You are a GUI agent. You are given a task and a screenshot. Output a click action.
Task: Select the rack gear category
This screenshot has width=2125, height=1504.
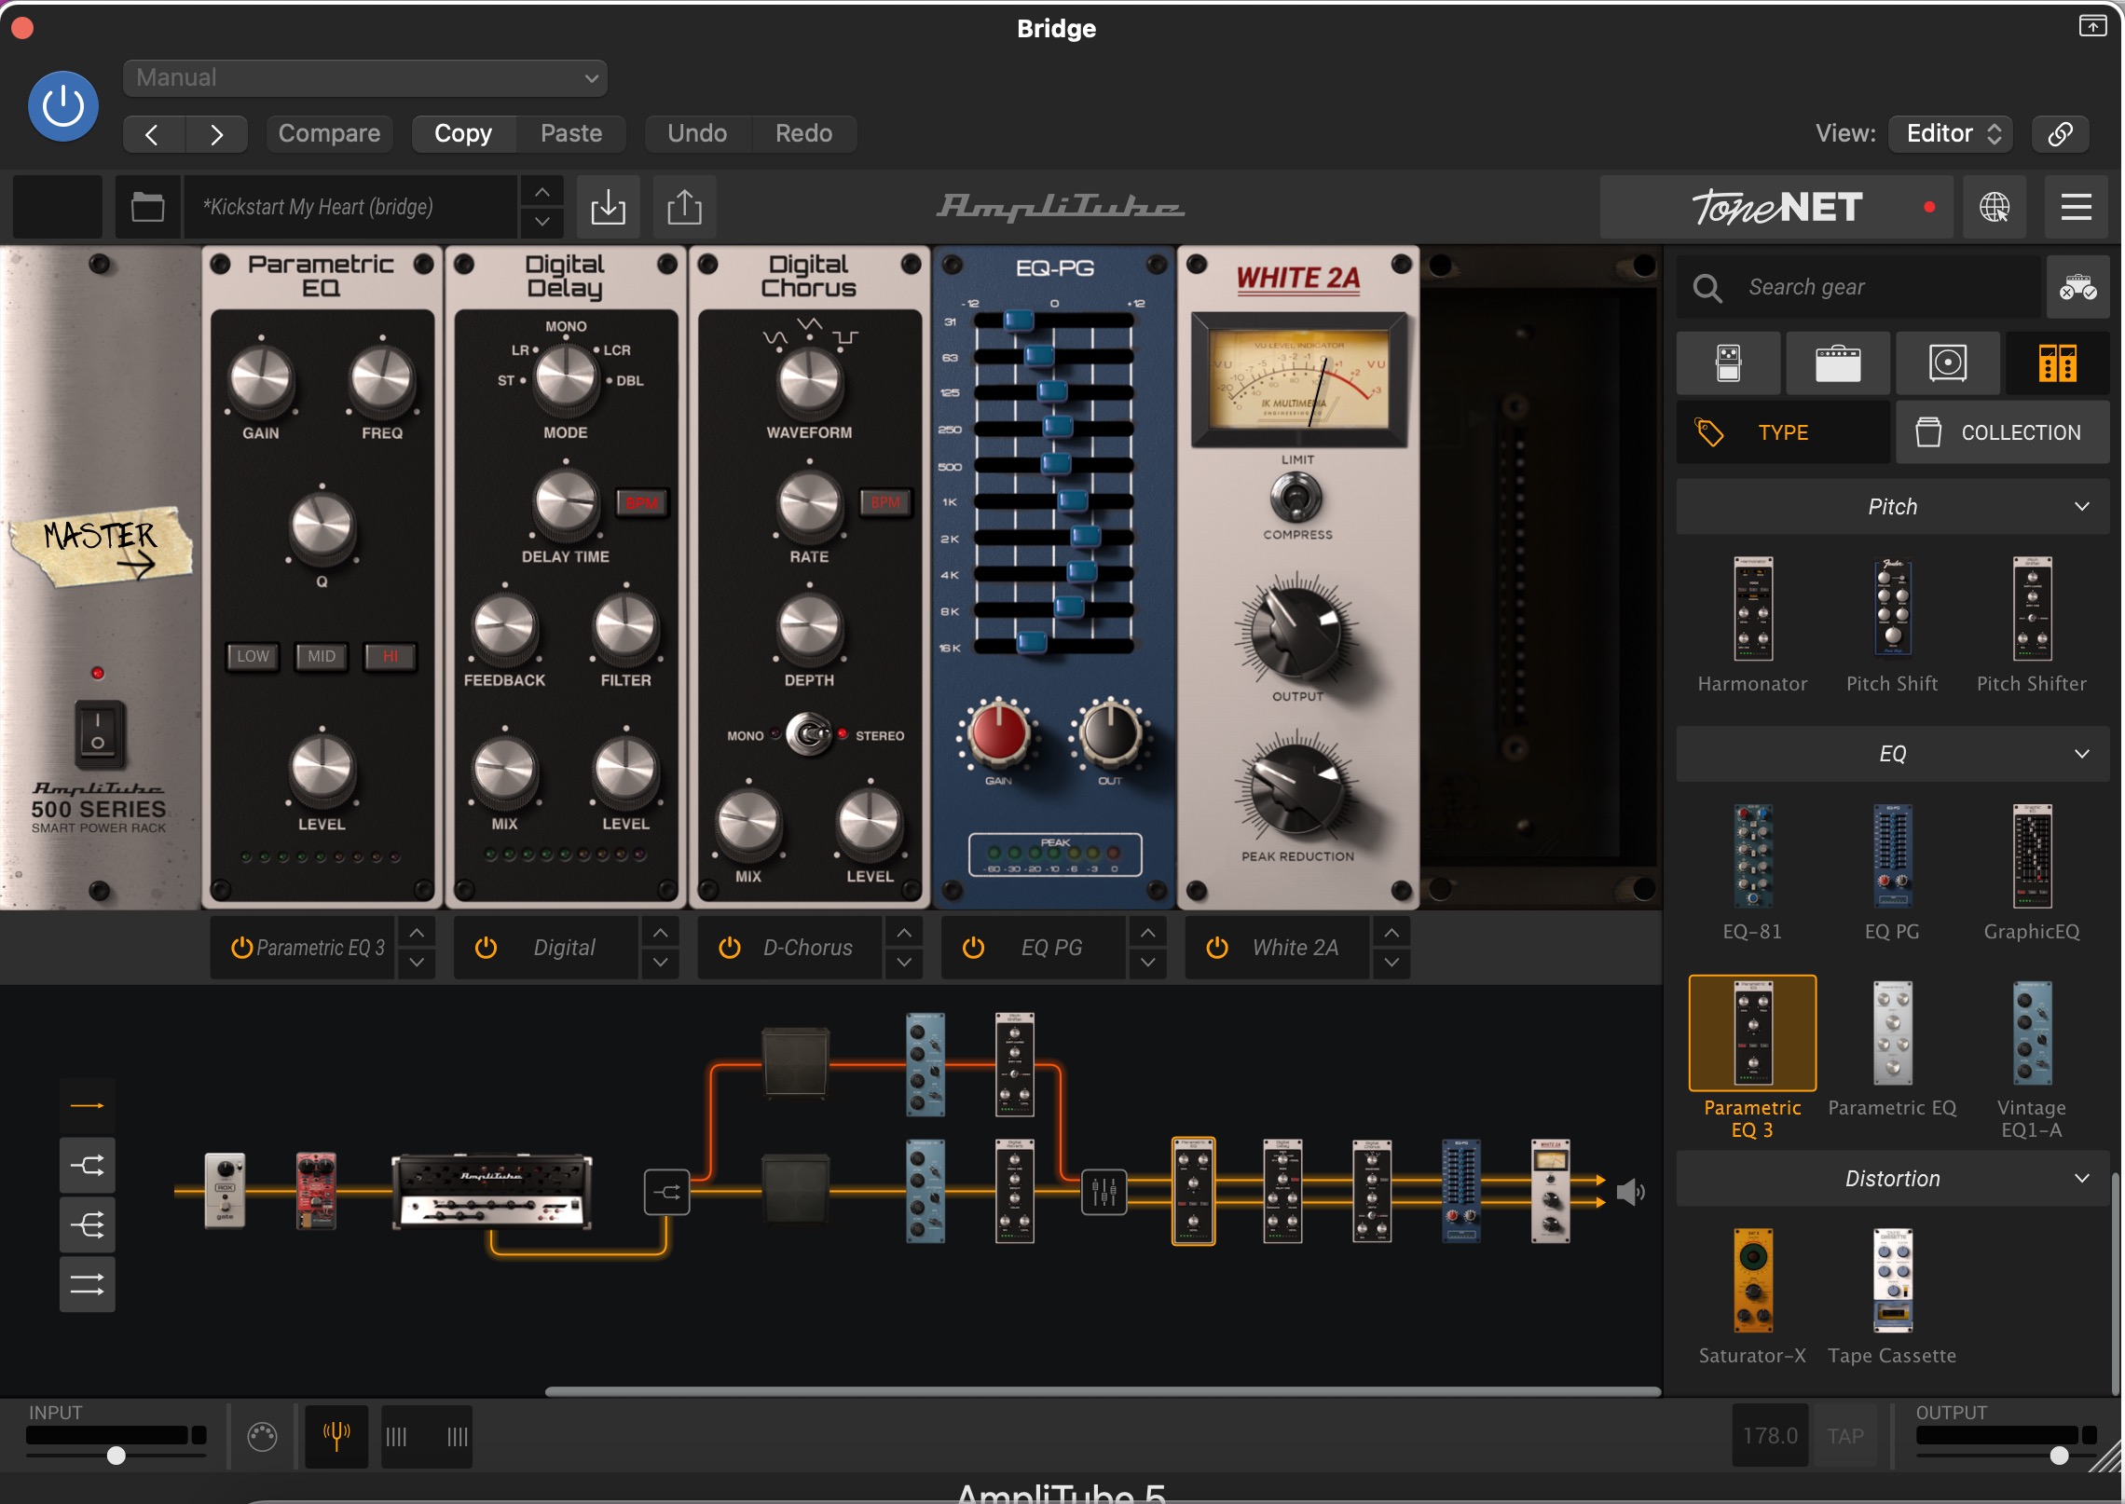click(x=2057, y=363)
